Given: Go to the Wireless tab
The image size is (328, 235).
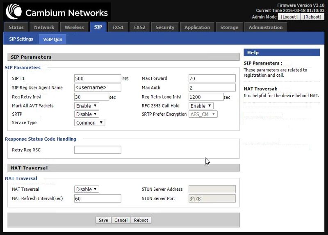Looking at the screenshot, I should (x=74, y=27).
